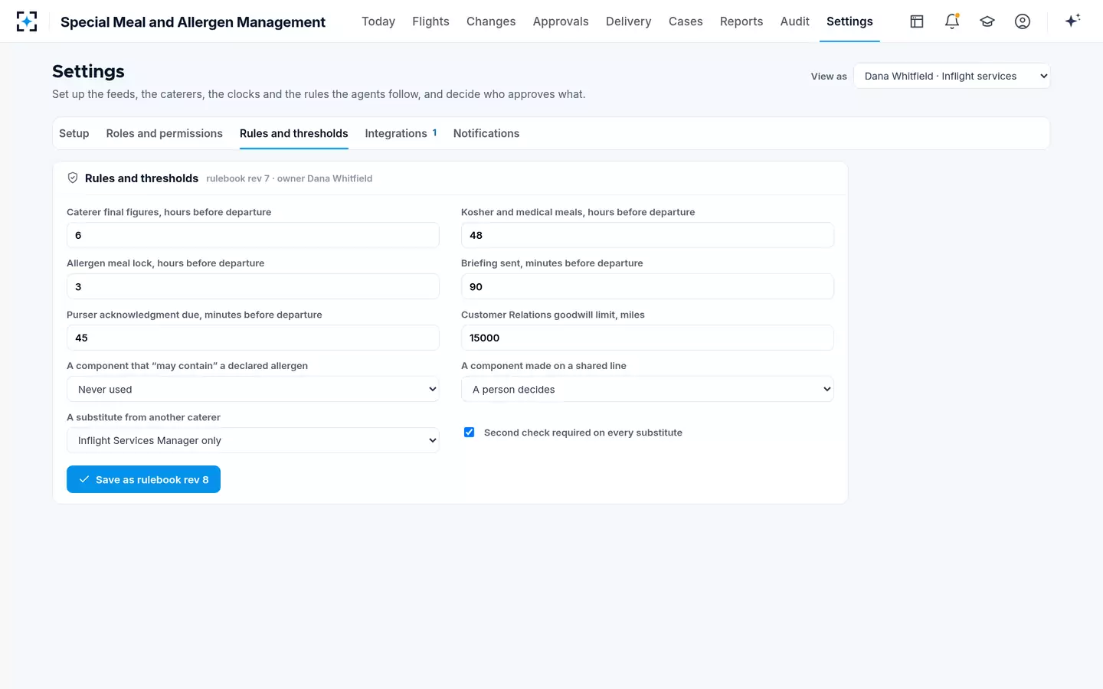
Task: Go to the Today menu
Action: [x=378, y=21]
